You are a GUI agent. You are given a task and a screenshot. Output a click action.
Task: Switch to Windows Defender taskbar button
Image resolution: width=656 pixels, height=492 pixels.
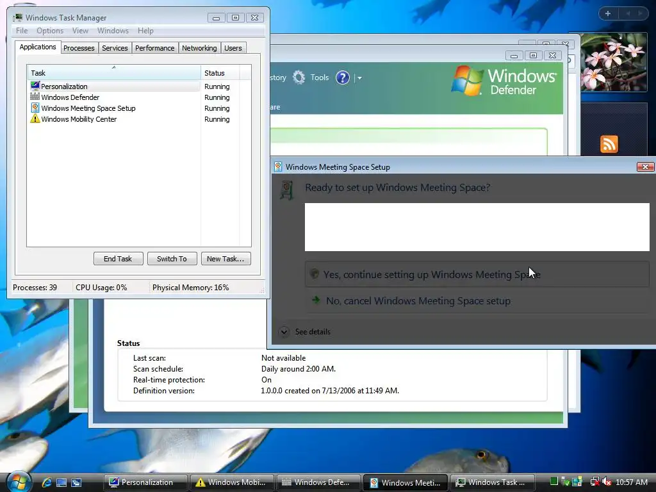click(318, 482)
